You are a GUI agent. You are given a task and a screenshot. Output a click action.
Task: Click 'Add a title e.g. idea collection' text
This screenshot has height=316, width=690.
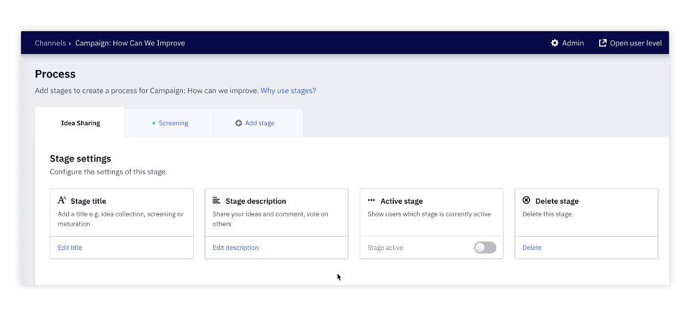121,219
